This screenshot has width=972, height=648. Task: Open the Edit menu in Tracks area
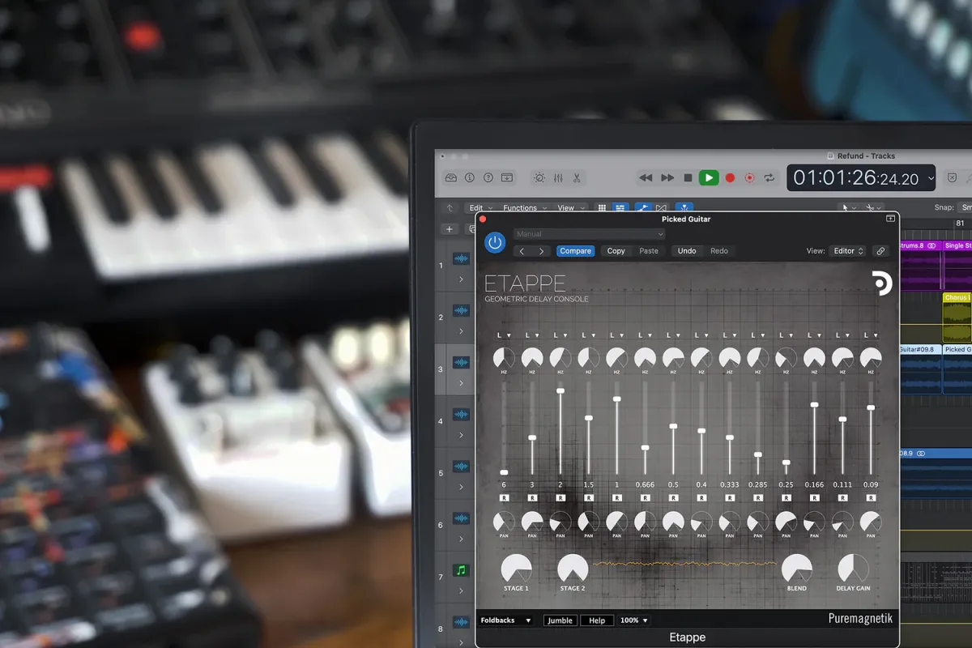480,208
